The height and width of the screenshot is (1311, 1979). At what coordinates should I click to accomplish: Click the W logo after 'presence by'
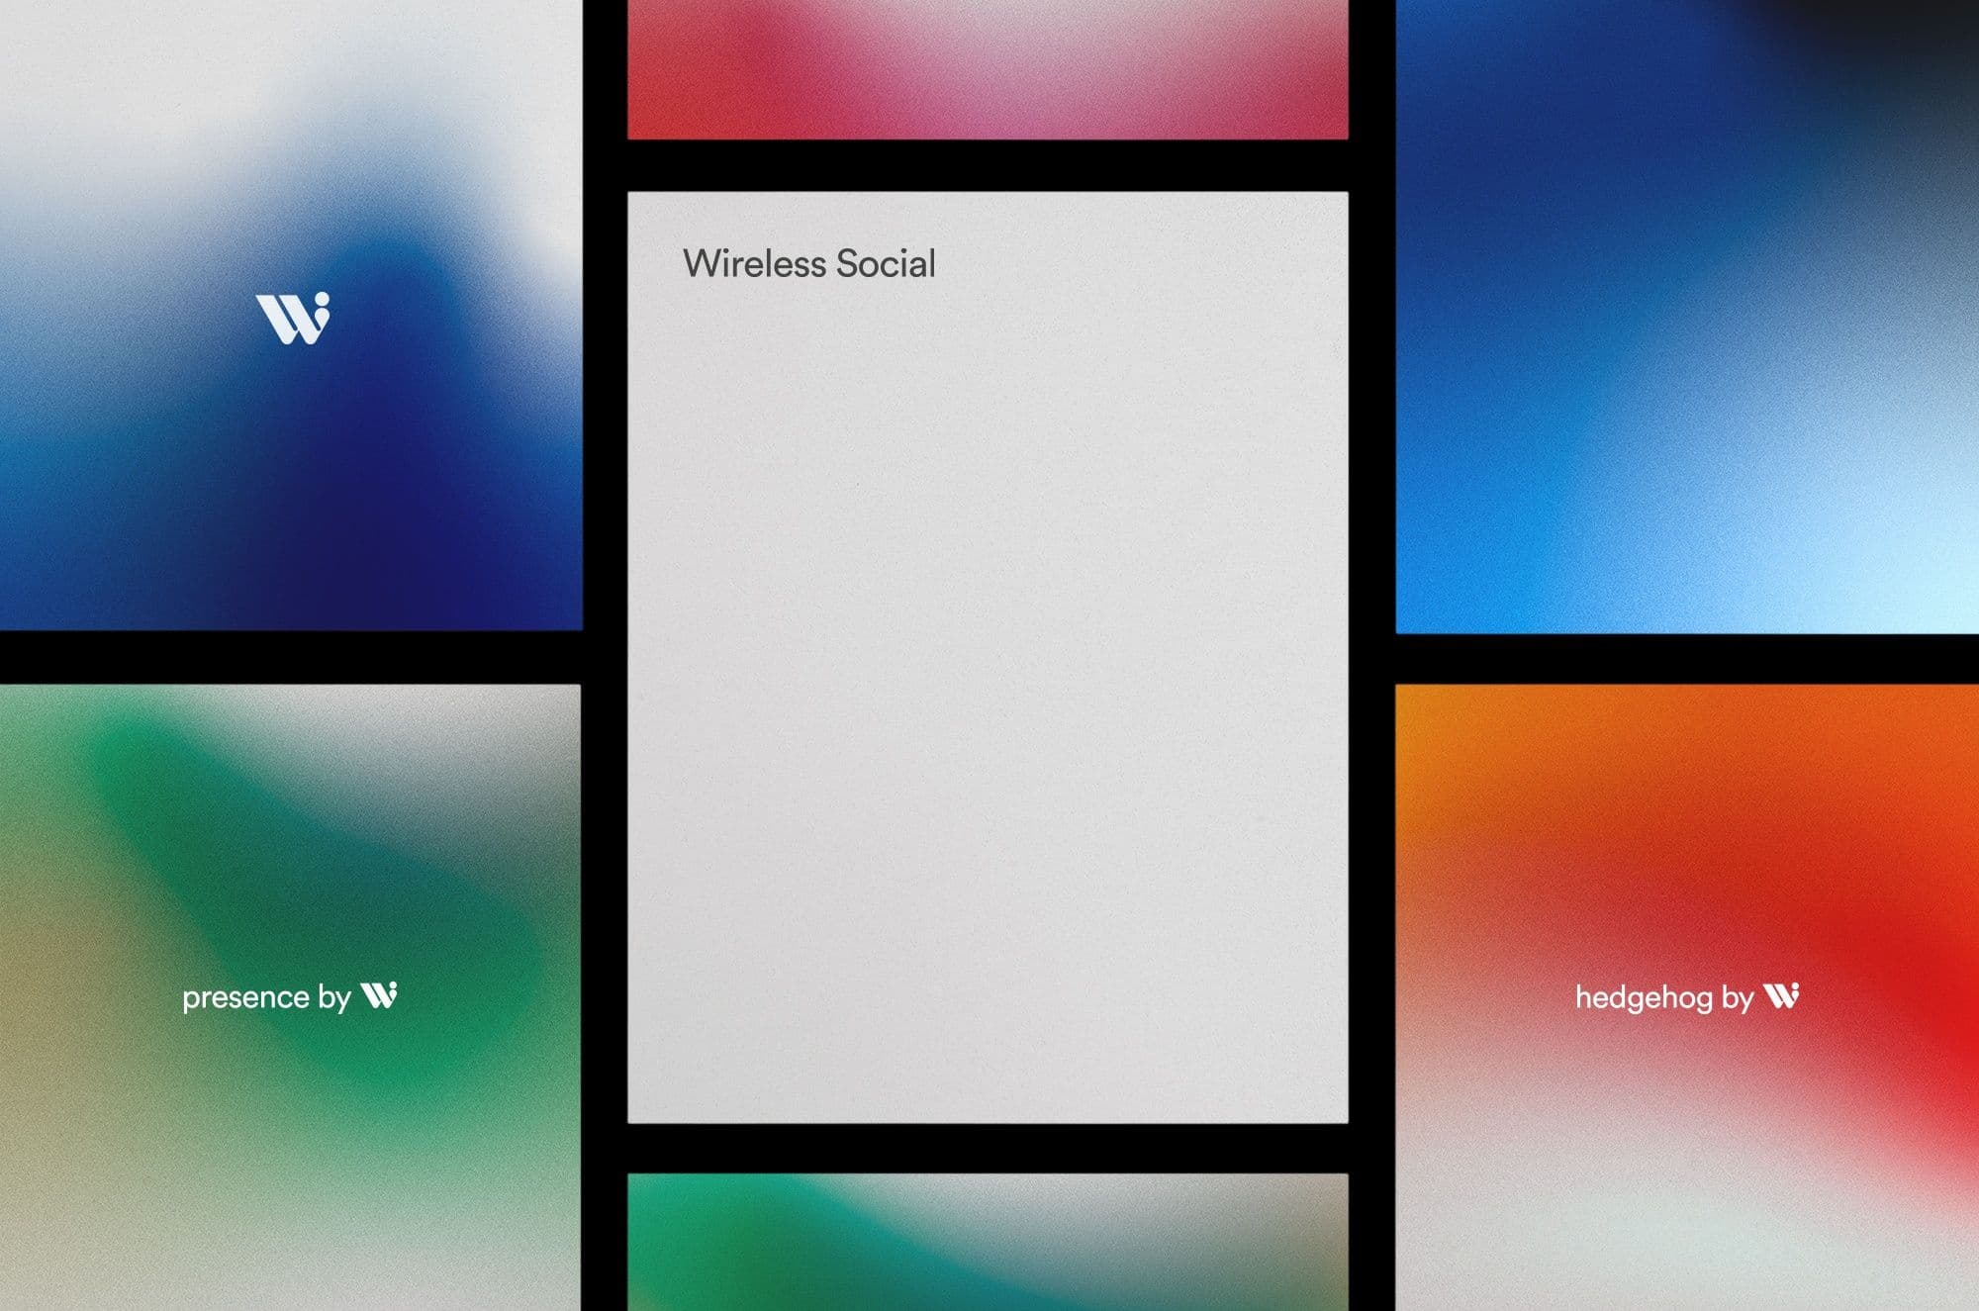(379, 995)
